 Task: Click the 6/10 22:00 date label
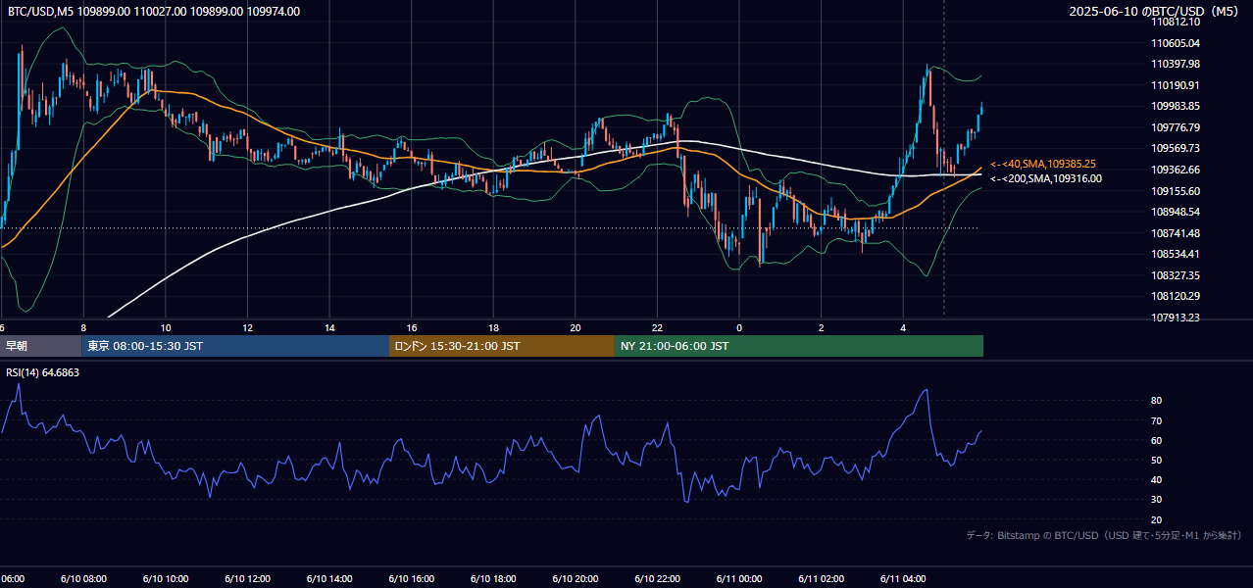coord(658,578)
